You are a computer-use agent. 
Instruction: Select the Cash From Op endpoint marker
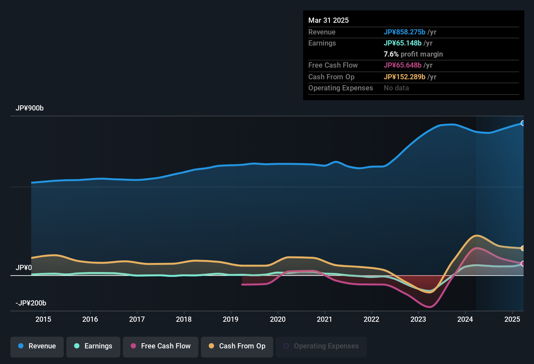point(523,248)
